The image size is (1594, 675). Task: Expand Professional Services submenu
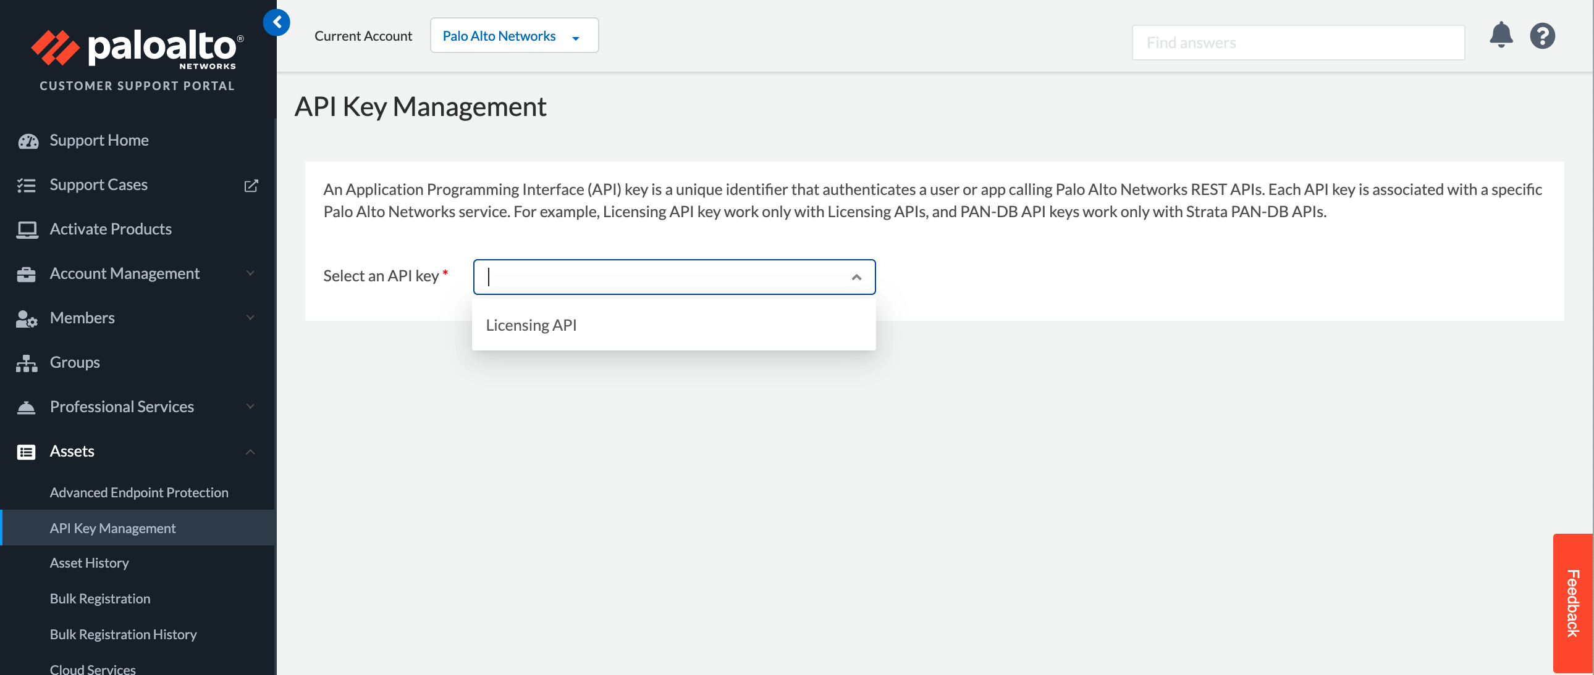click(250, 407)
